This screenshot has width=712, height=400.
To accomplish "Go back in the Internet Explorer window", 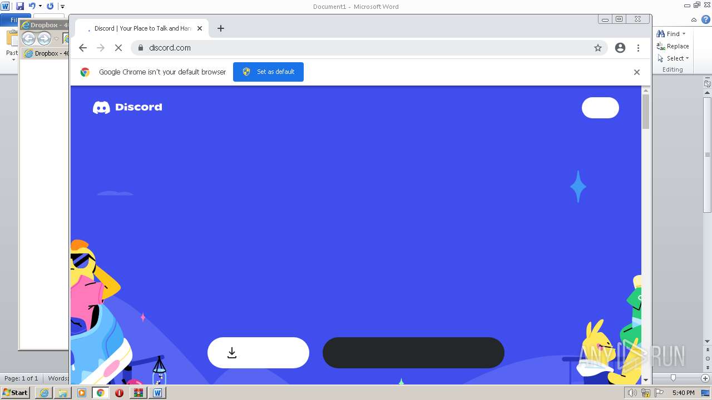I will (x=28, y=38).
